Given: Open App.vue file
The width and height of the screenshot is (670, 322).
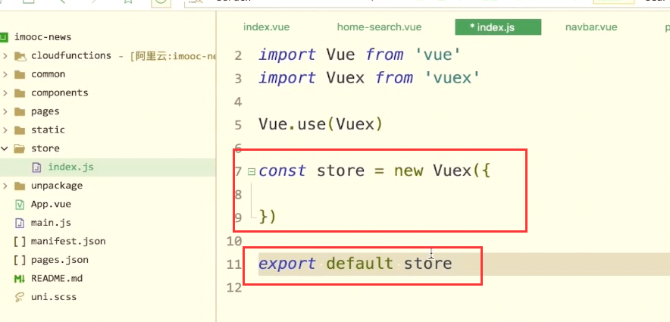Looking at the screenshot, I should [51, 204].
